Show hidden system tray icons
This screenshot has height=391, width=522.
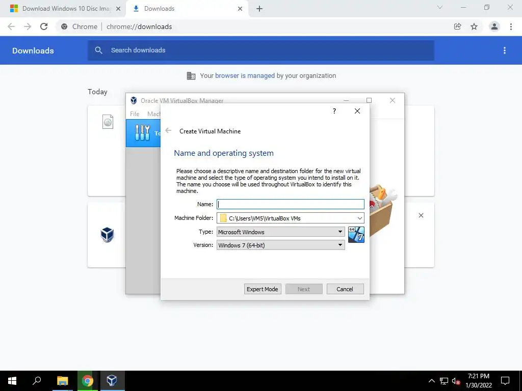point(431,381)
